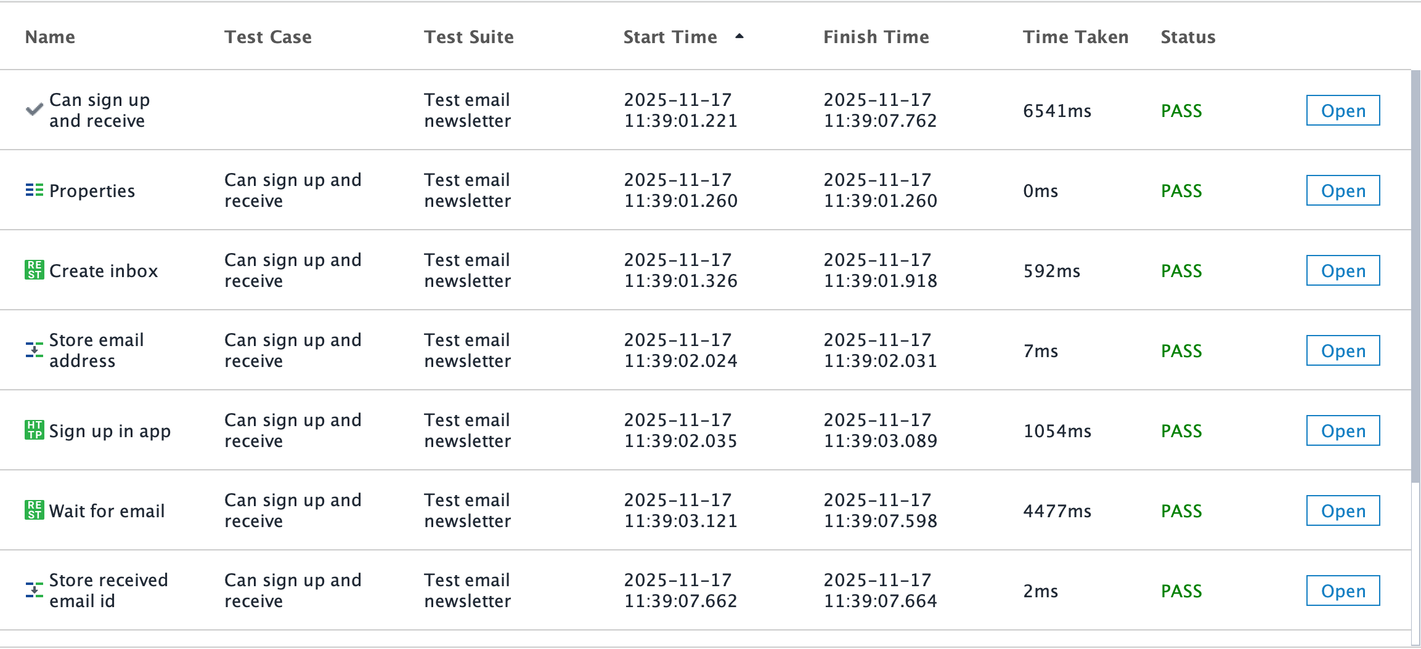The height and width of the screenshot is (649, 1421).
Task: Click the transfer icon for Store received email id
Action: 34,590
